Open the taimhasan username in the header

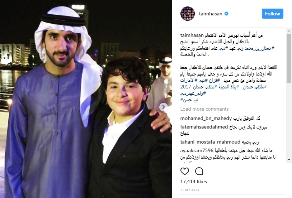click(x=211, y=14)
